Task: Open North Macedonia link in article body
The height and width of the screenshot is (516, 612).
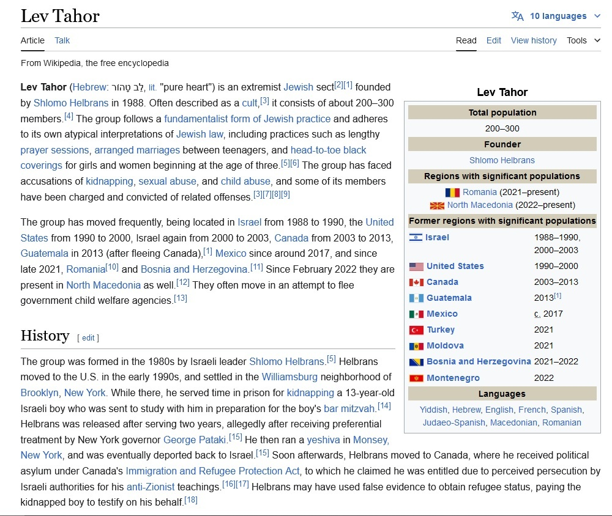Action: click(x=103, y=285)
